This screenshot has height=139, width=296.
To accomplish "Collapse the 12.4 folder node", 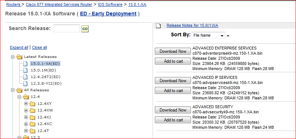I will [x=20, y=97].
